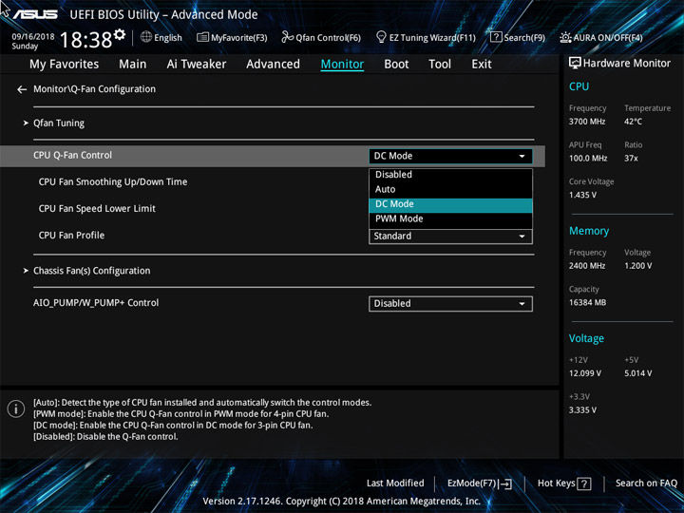Choose PWM Mode option from list
This screenshot has height=513, width=684.
tap(450, 219)
